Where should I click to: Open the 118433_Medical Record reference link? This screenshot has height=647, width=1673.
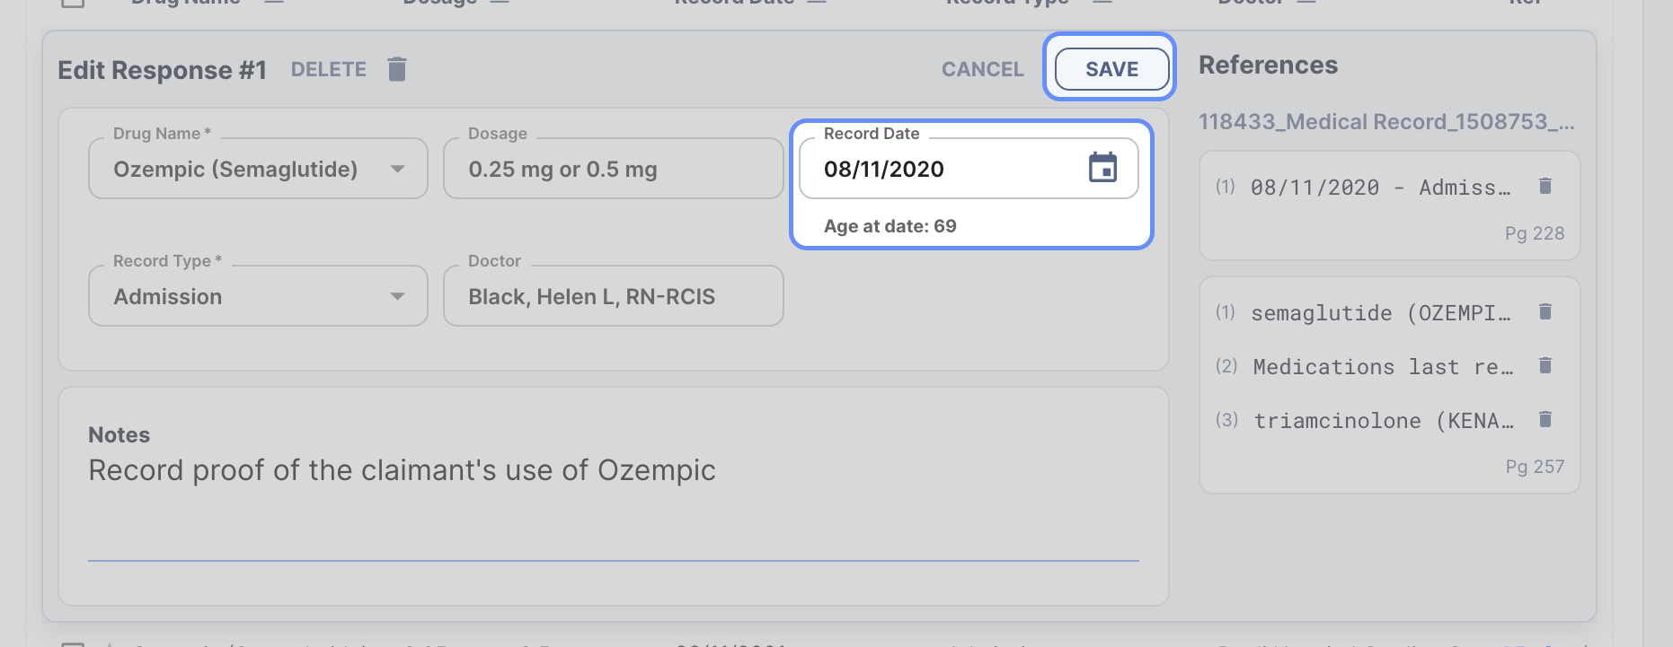click(1386, 122)
